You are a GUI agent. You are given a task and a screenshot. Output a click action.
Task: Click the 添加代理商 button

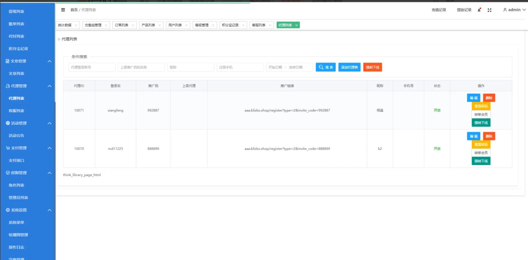(x=349, y=67)
